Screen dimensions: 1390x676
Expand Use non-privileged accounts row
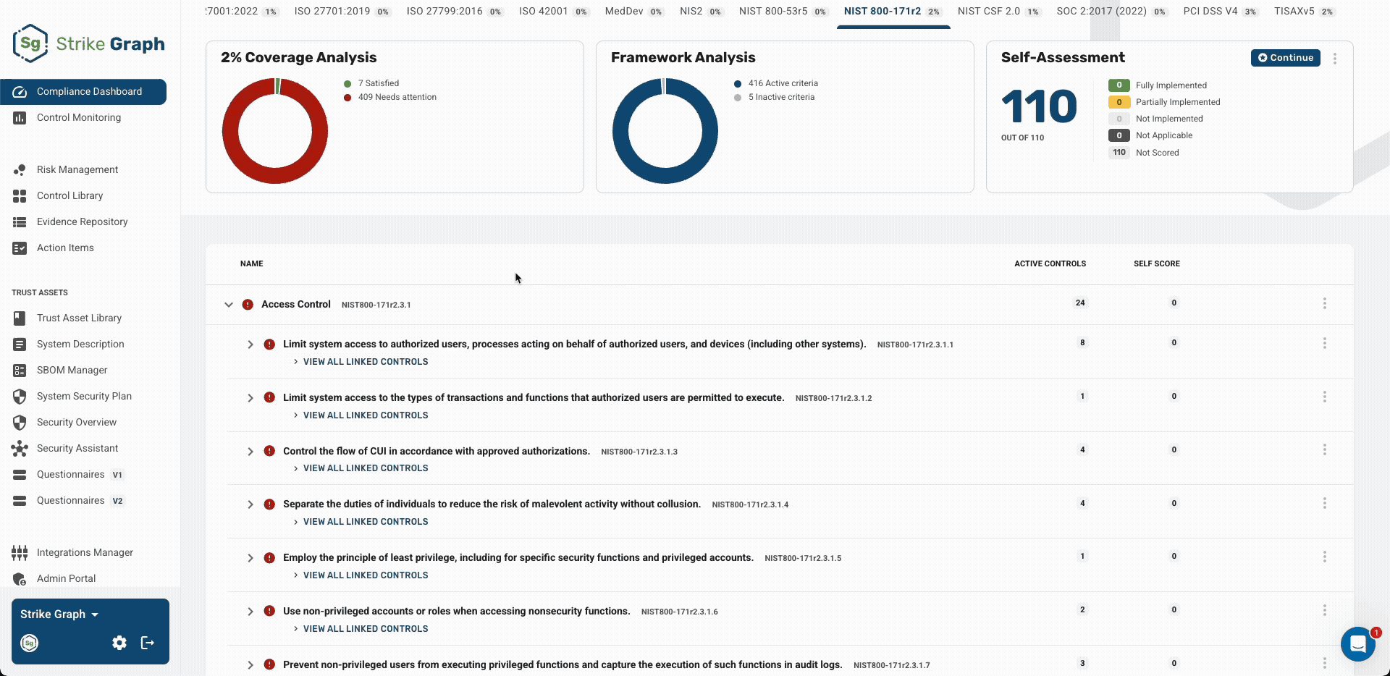[250, 612]
